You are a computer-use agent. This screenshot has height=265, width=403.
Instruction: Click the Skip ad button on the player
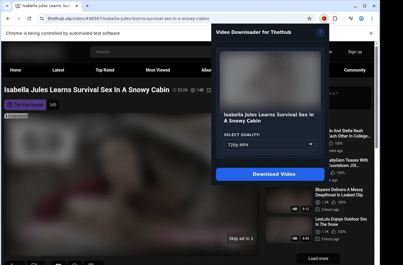tap(241, 238)
